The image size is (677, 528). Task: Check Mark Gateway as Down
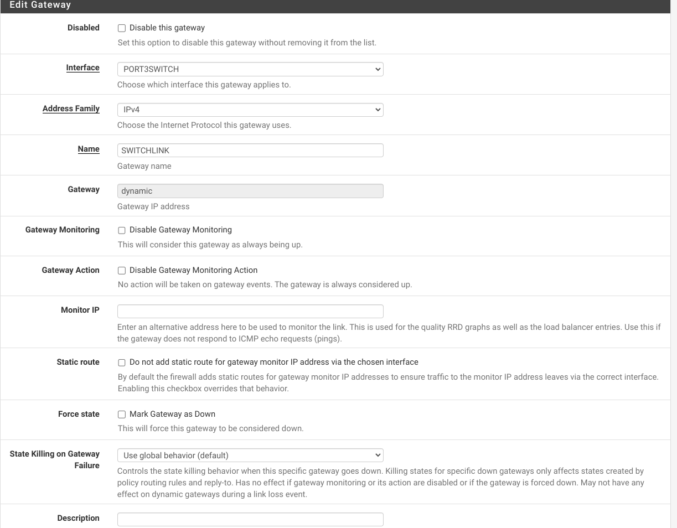coord(122,415)
